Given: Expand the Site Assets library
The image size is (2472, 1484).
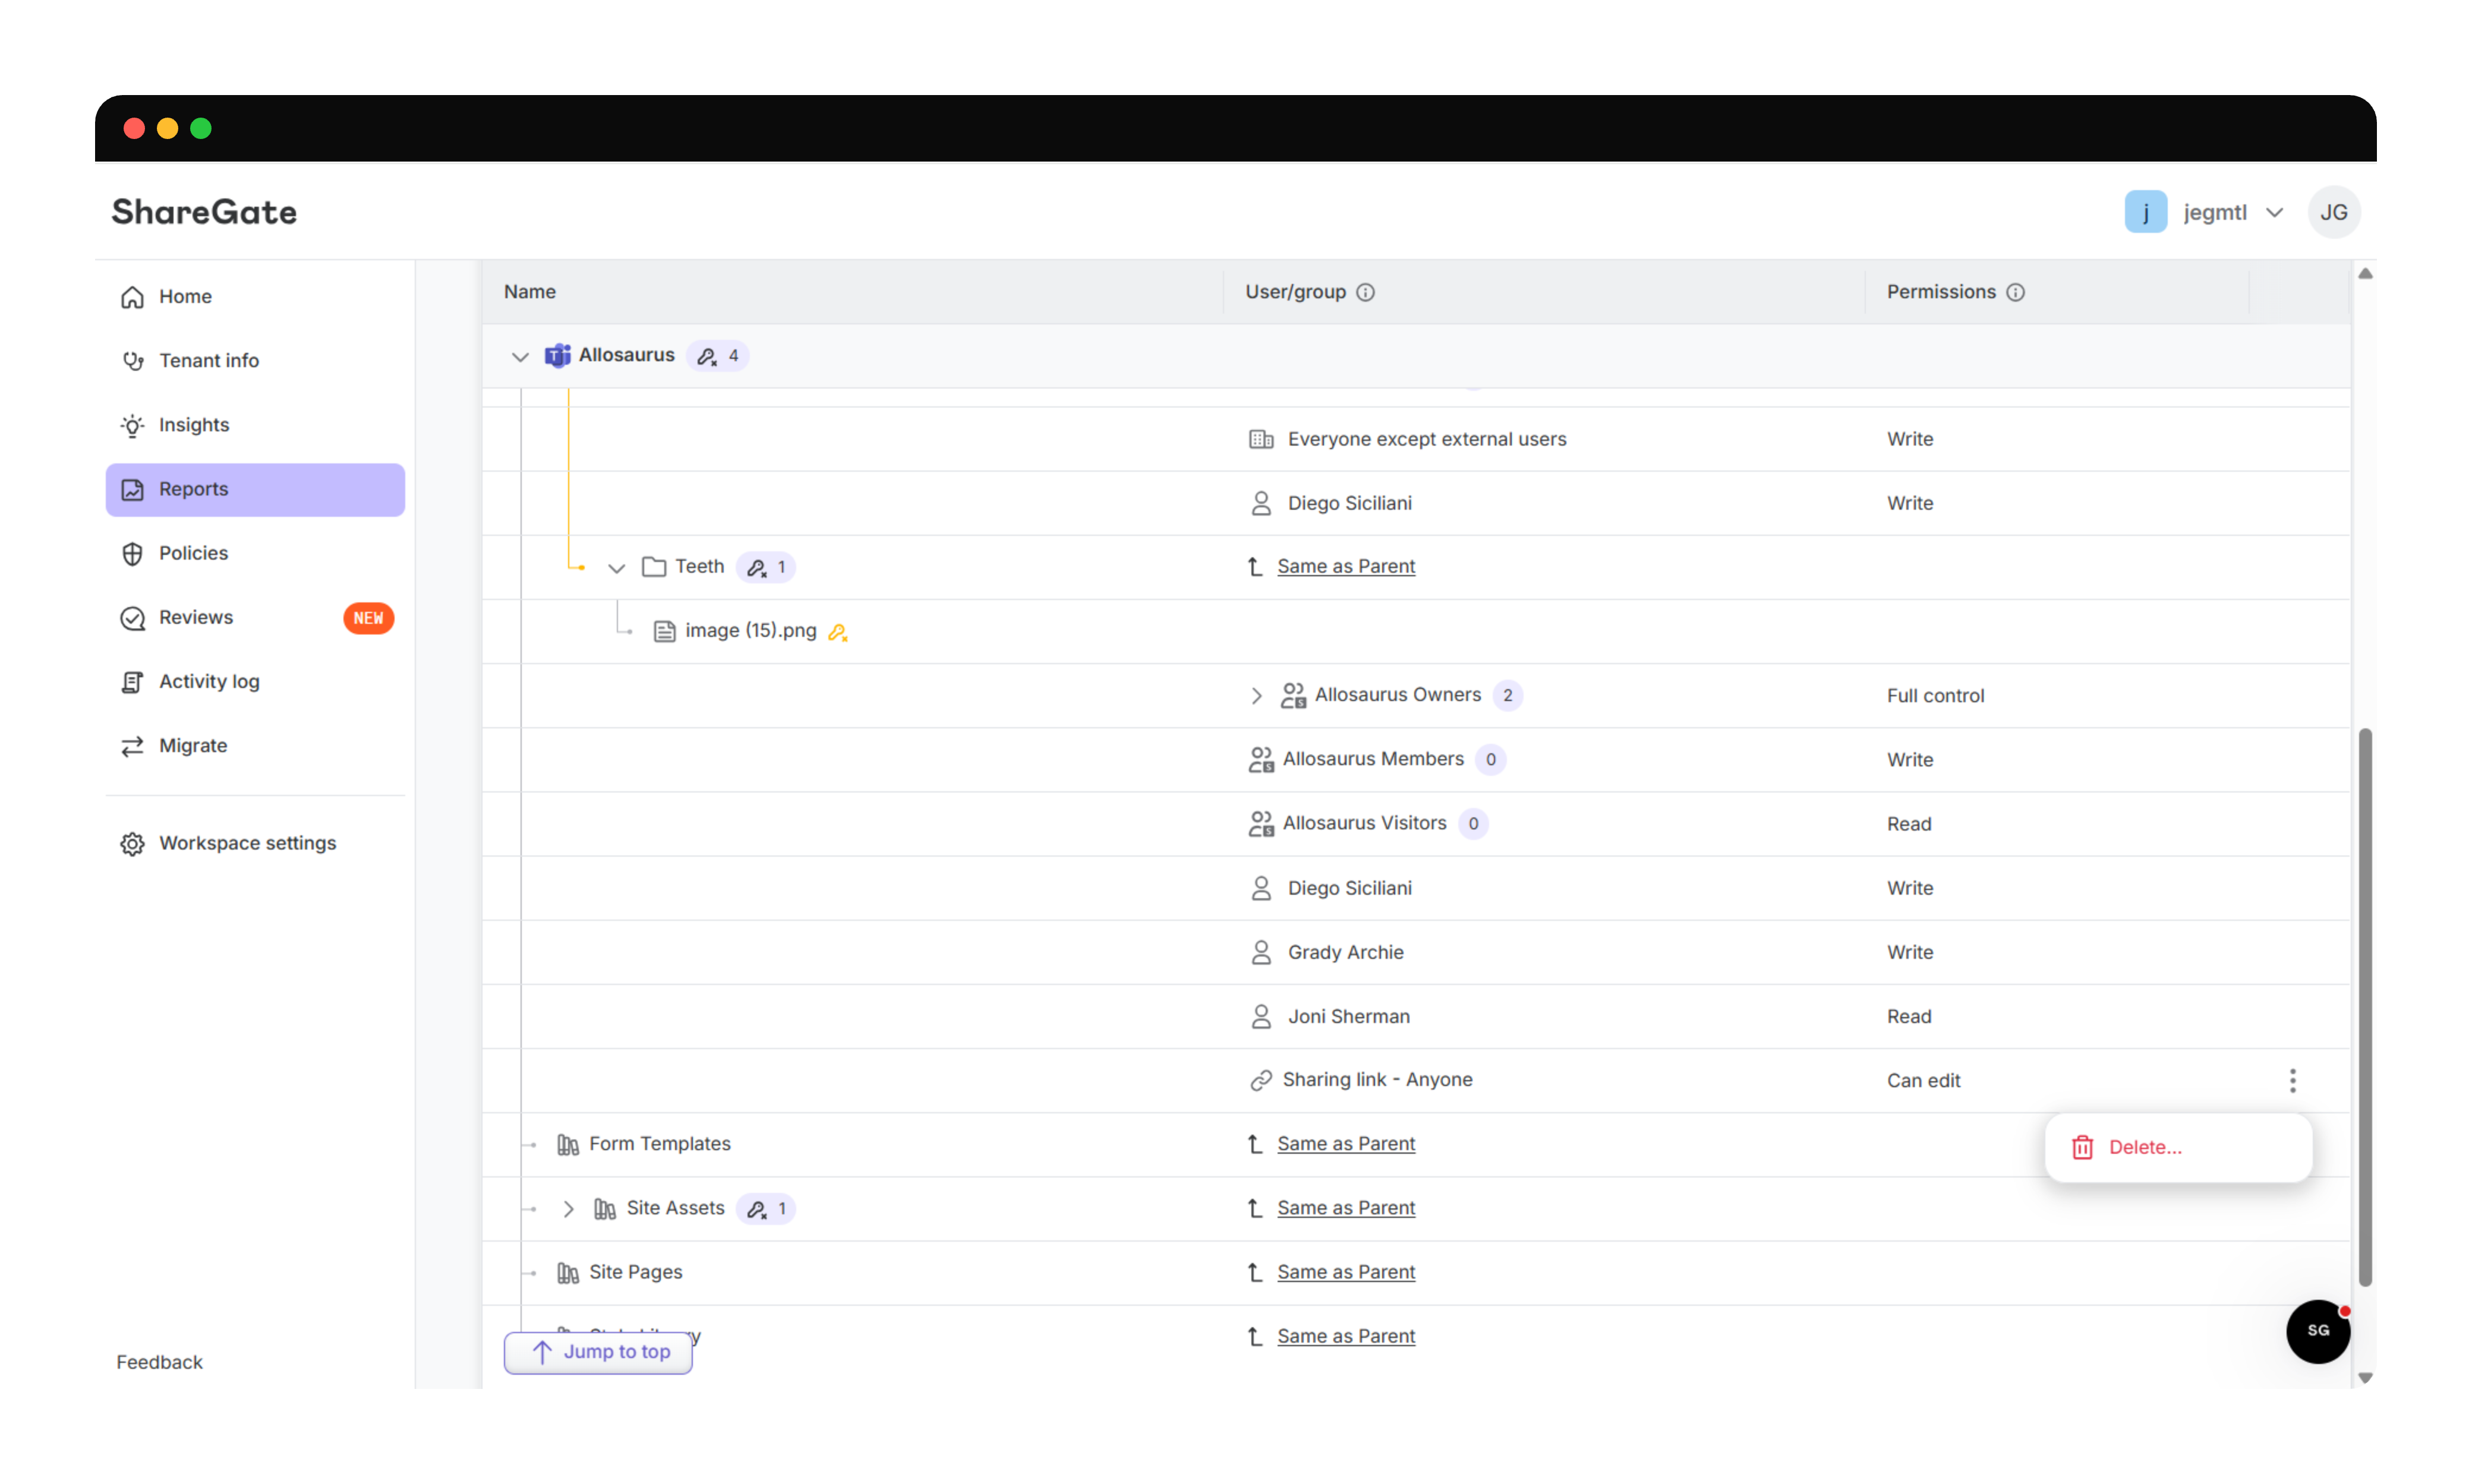Looking at the screenshot, I should [568, 1209].
